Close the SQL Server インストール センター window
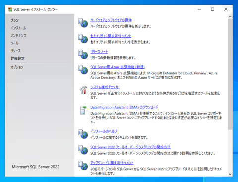This screenshot has width=238, height=182. point(226,9)
